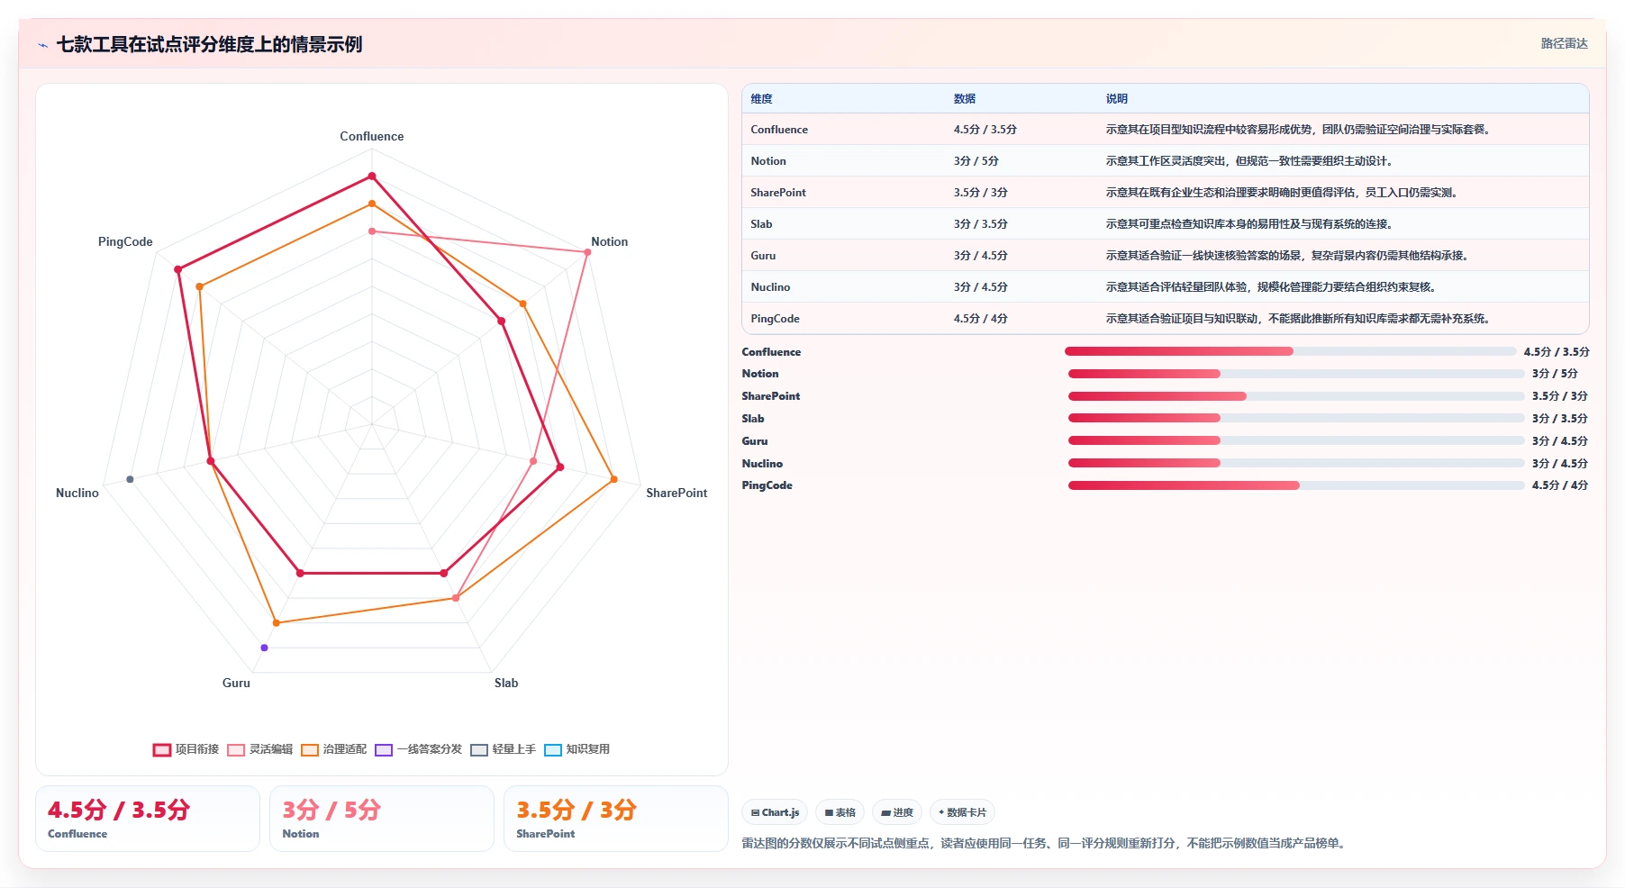Screen dimensions: 1625x888
Task: Select the Nuclino cell in the table
Action: (x=770, y=287)
